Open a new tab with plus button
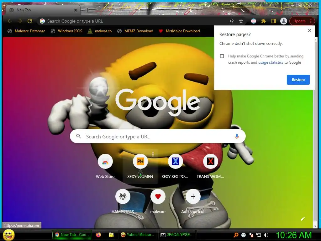321x241 pixels. [x=87, y=10]
